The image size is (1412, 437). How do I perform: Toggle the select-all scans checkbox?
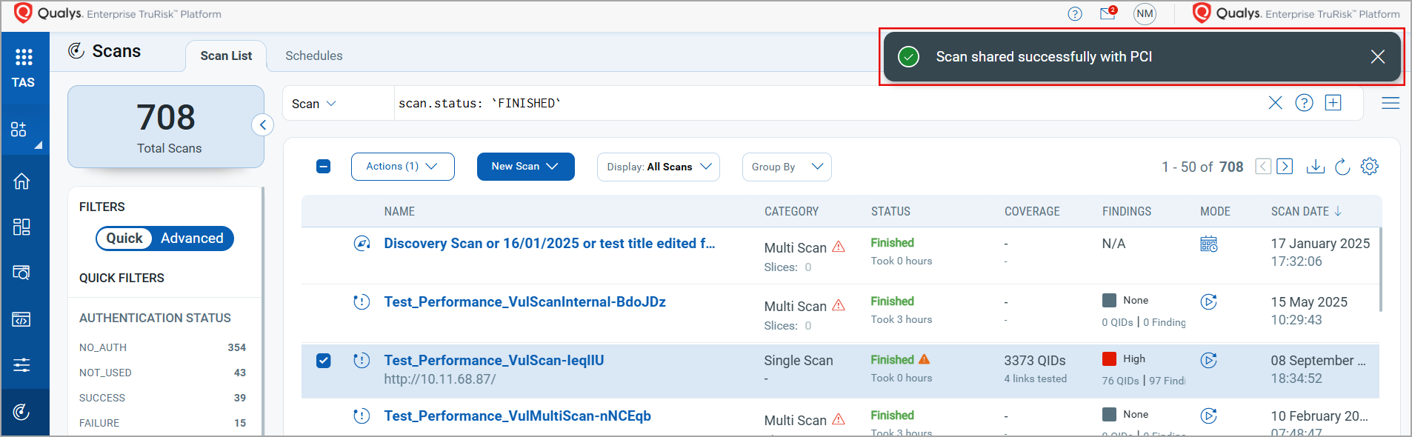click(324, 167)
